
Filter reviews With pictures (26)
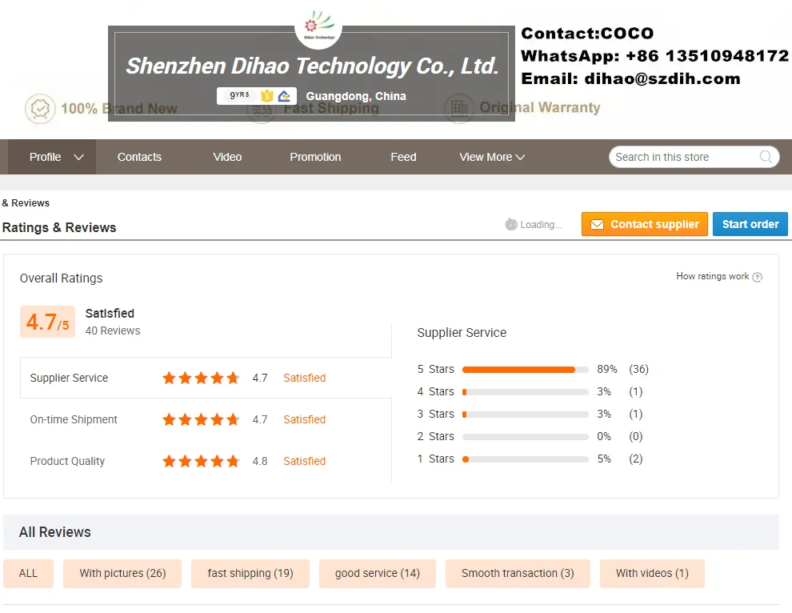(x=122, y=574)
